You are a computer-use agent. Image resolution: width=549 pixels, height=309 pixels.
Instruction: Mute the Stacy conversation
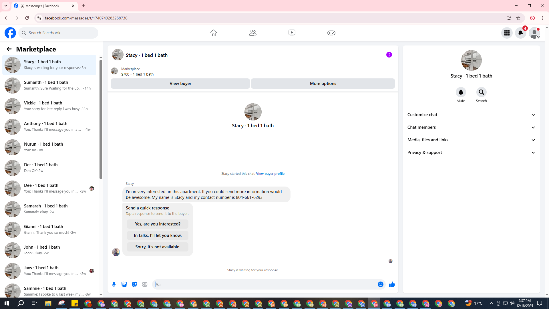click(461, 92)
